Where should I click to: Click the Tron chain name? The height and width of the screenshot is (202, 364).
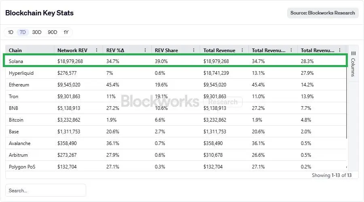13,97
